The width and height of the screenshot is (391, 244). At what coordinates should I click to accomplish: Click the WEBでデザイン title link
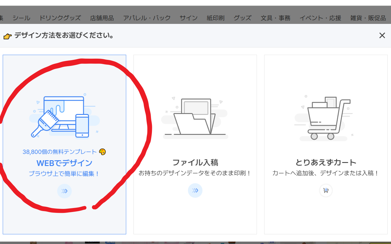[x=64, y=163]
